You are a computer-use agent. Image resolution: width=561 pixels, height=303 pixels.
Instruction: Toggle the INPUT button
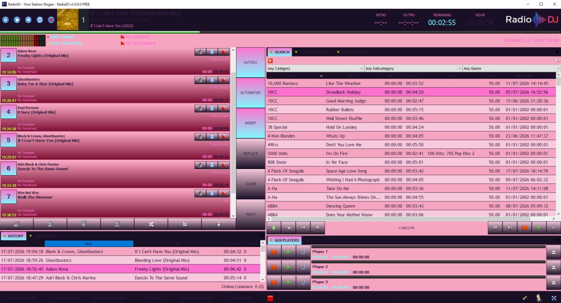[251, 214]
